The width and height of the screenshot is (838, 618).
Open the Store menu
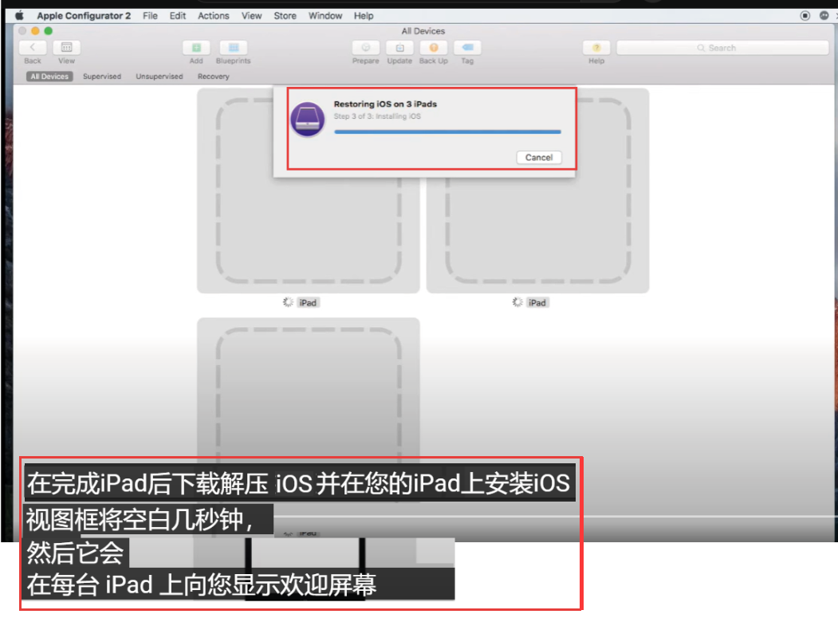pos(285,15)
